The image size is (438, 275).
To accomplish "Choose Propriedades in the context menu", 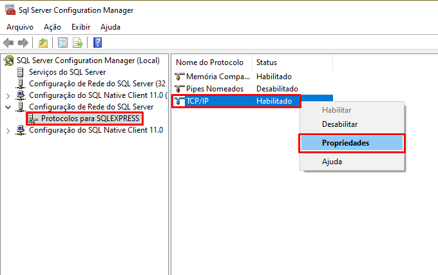I will coord(352,143).
